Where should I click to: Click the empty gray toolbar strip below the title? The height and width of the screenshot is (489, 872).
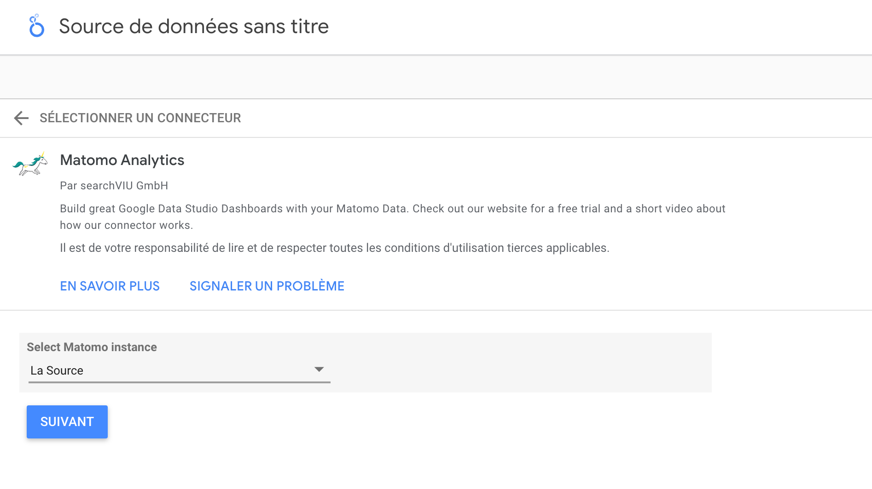click(x=436, y=77)
